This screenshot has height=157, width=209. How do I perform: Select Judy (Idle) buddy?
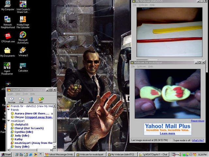click(x=20, y=136)
